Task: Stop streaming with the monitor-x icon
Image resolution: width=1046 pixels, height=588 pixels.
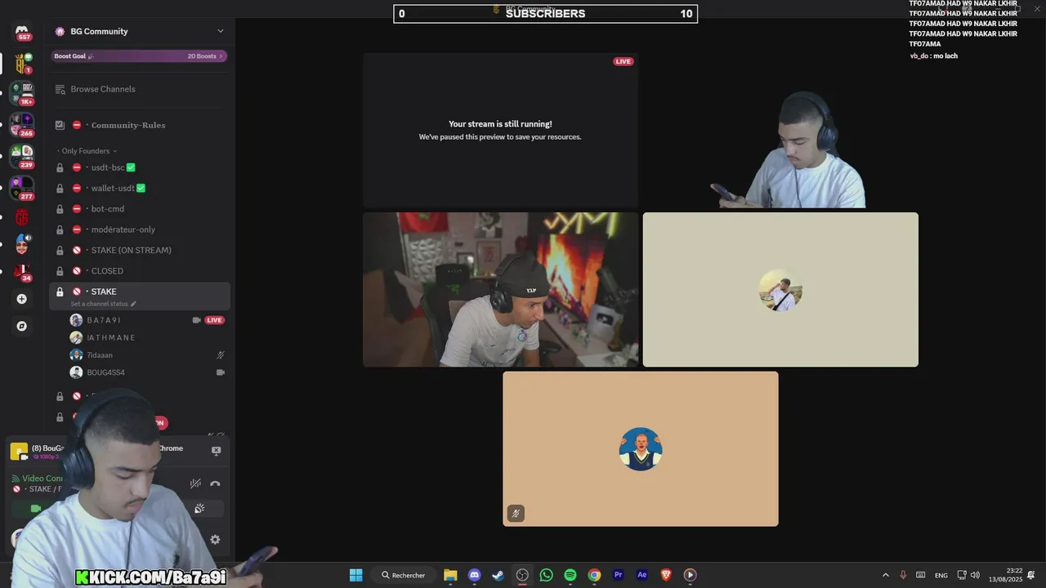Action: click(216, 450)
